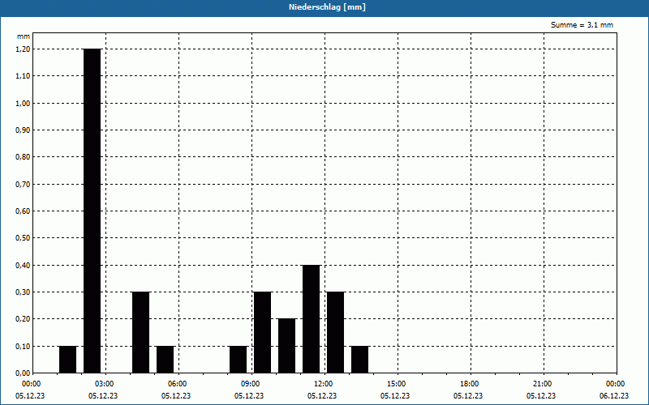This screenshot has height=405, width=649.
Task: Click the y-axis label 0,30
Action: click(23, 292)
